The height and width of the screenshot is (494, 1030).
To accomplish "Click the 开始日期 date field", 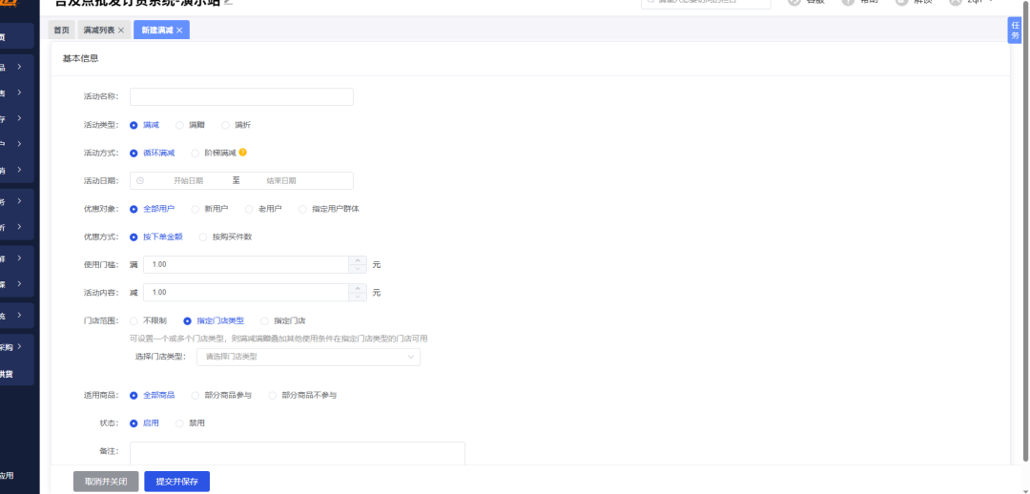I will point(189,180).
